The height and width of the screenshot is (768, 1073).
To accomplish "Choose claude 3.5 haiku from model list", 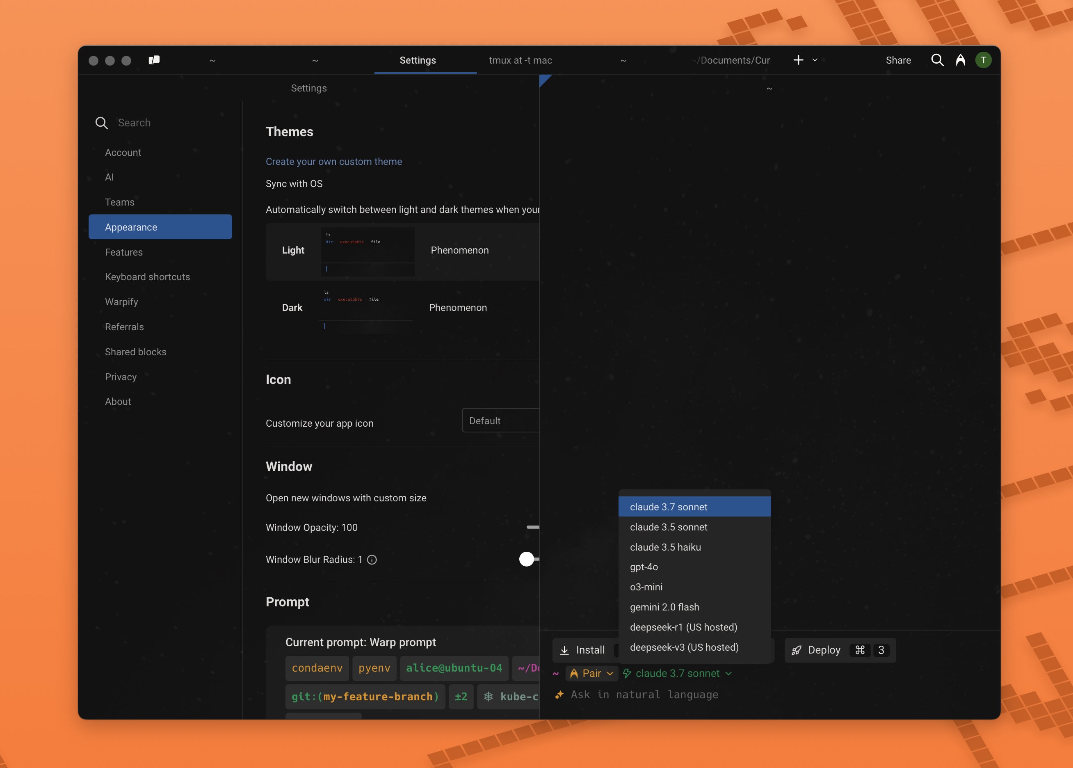I will pyautogui.click(x=694, y=547).
